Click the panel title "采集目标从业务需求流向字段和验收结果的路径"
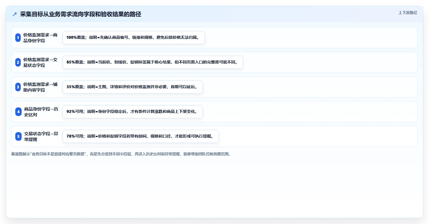The image size is (429, 224). 81,14
